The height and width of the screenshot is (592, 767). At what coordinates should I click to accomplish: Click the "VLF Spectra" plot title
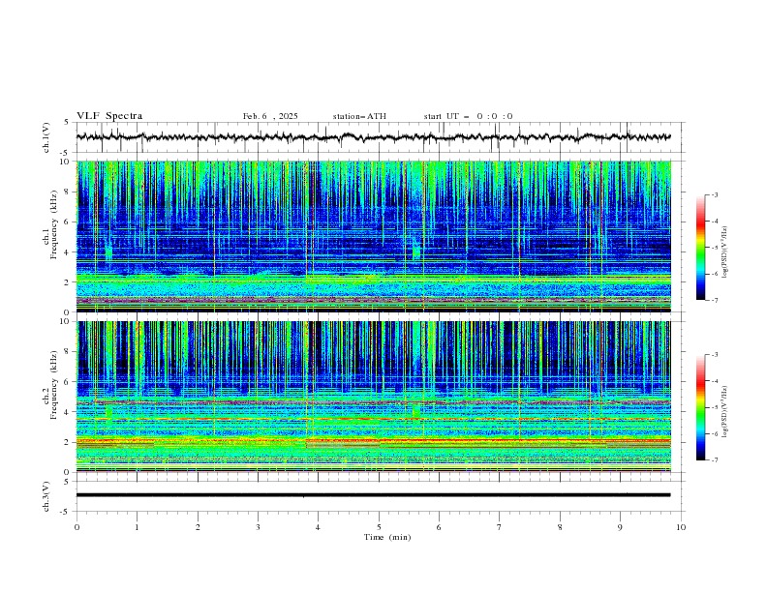click(x=109, y=116)
